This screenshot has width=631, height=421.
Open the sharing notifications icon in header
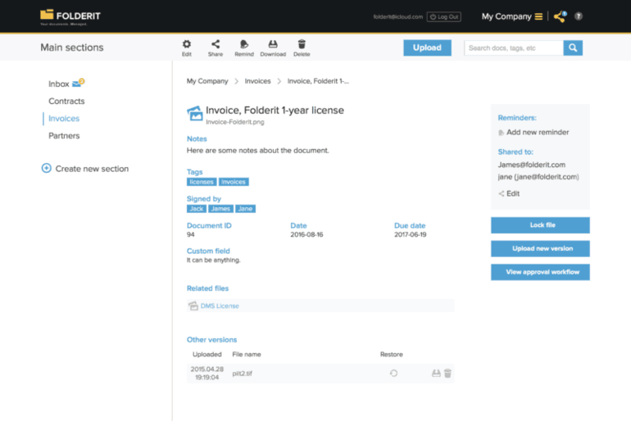tap(560, 16)
